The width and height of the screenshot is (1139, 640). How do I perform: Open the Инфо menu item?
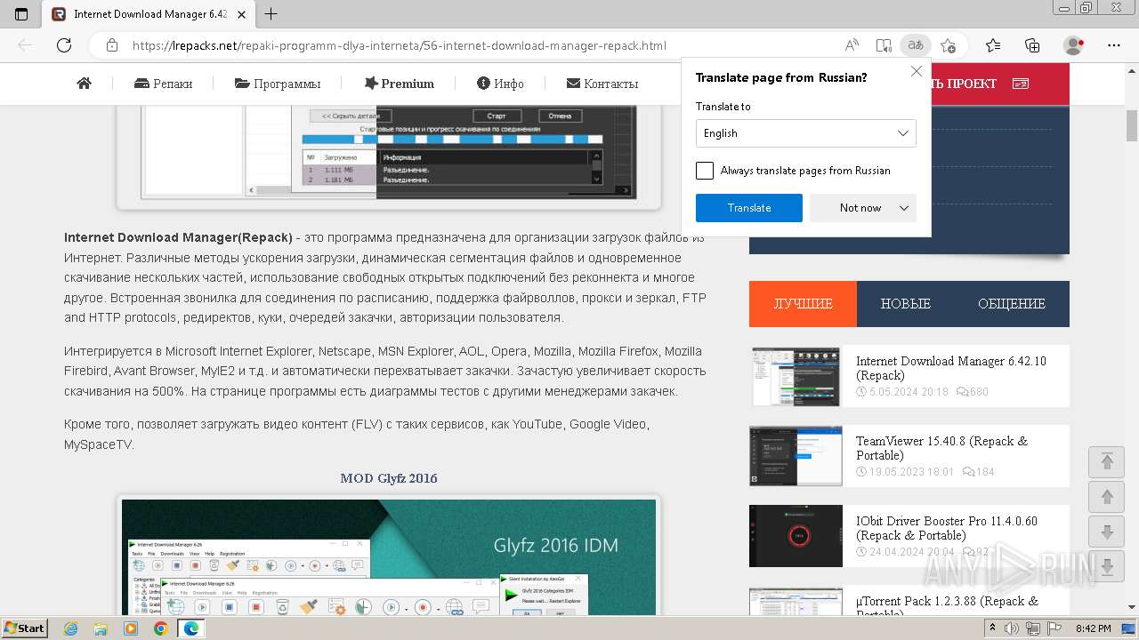(500, 84)
